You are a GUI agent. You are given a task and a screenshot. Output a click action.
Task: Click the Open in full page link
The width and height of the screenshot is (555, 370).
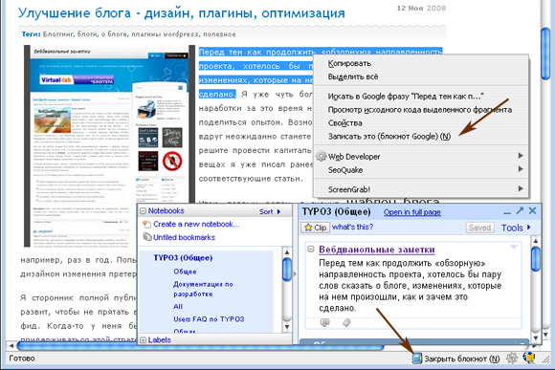[412, 212]
